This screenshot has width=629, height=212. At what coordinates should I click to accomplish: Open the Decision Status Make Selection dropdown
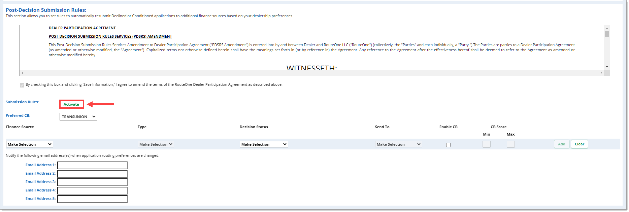click(264, 144)
